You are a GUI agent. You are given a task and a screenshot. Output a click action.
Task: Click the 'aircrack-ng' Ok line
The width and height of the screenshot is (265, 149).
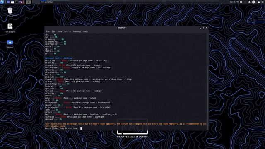[x=55, y=44]
